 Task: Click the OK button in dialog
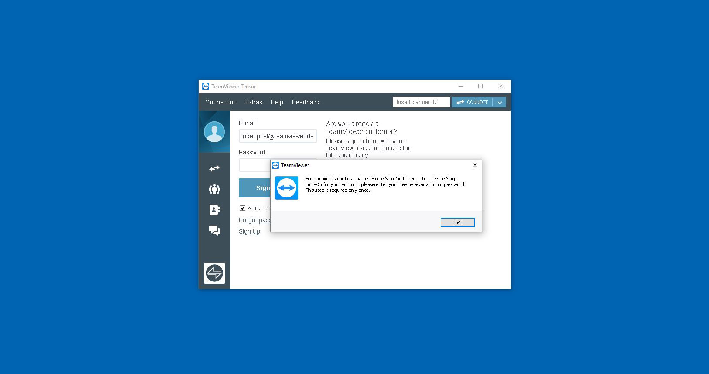click(x=457, y=223)
